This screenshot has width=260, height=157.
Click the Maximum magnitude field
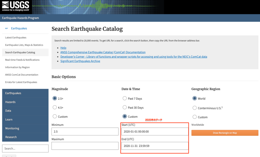click(85, 145)
